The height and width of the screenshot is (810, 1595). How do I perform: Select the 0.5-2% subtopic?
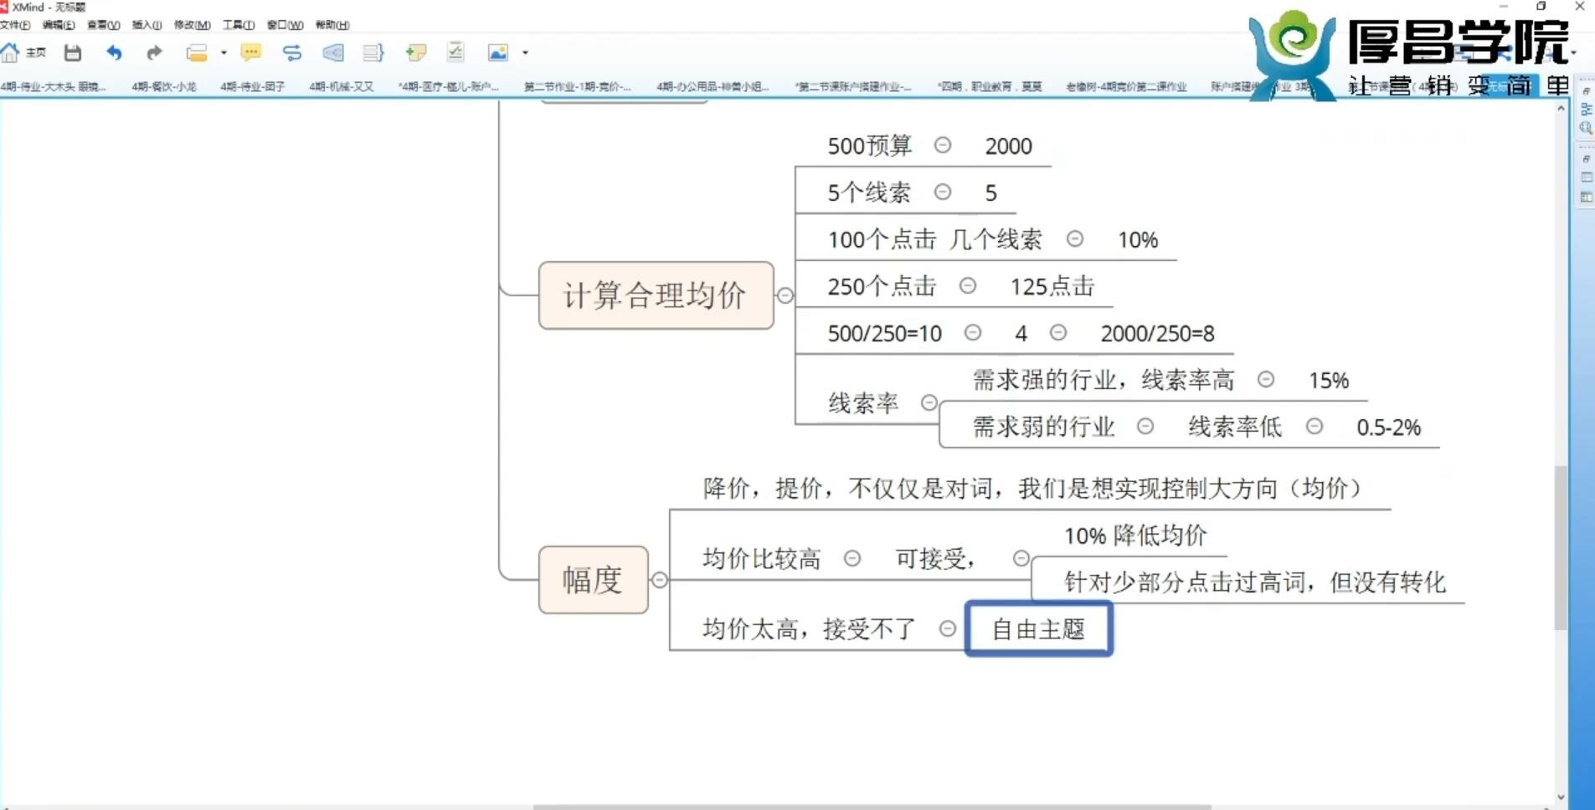pos(1389,428)
